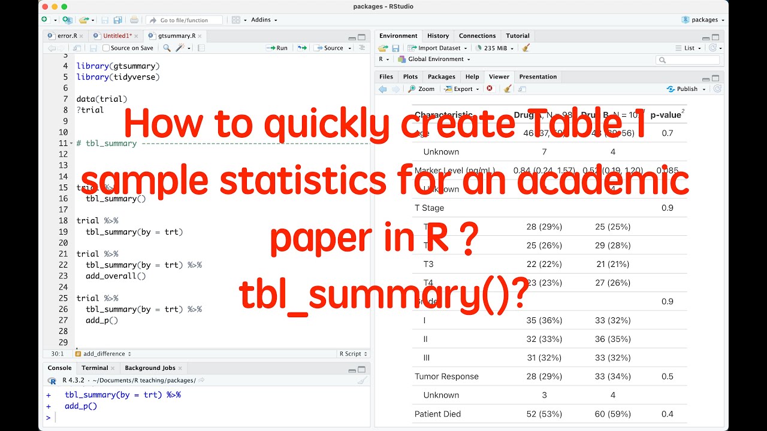Switch to the Untitled1 tab
This screenshot has height=431, width=767.
coord(118,36)
